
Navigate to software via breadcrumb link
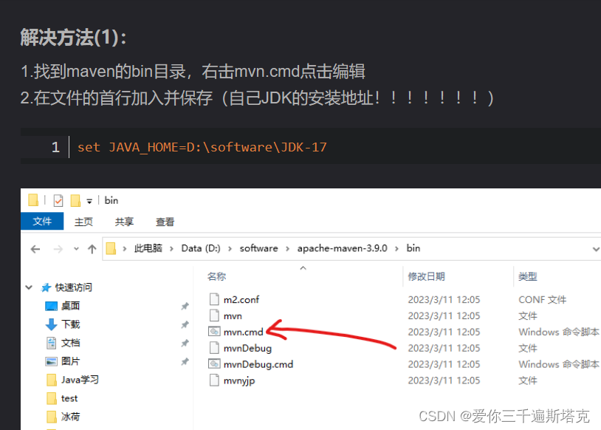(258, 248)
